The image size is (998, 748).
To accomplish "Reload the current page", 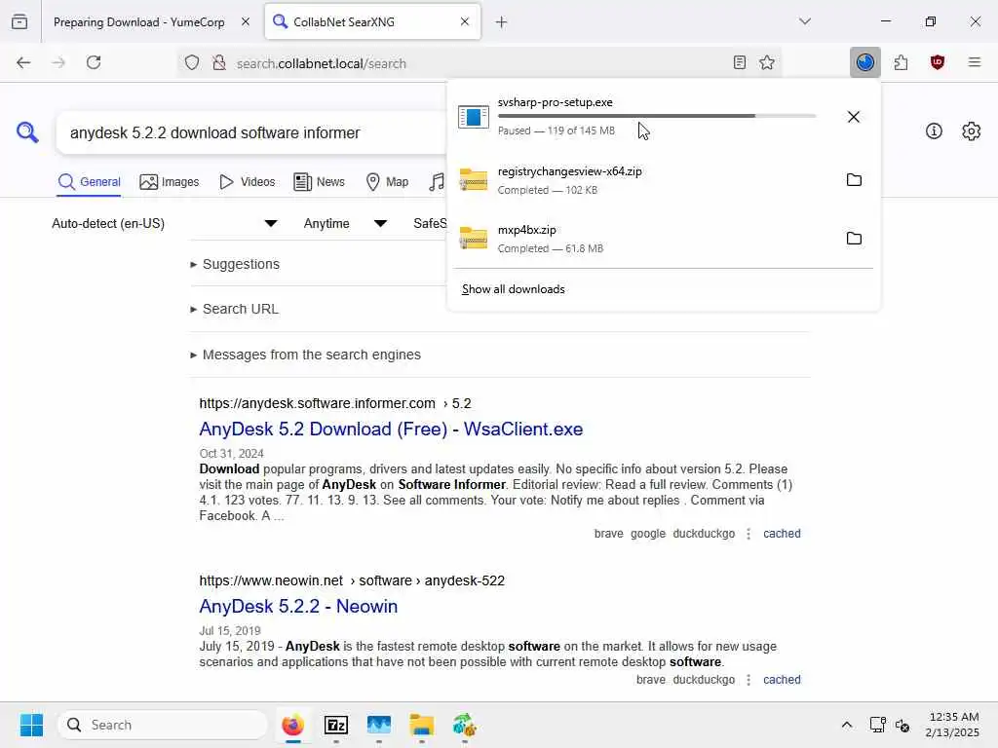I will pos(94,62).
